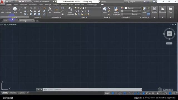
Task: Click the Group tool
Action: click(x=144, y=10)
